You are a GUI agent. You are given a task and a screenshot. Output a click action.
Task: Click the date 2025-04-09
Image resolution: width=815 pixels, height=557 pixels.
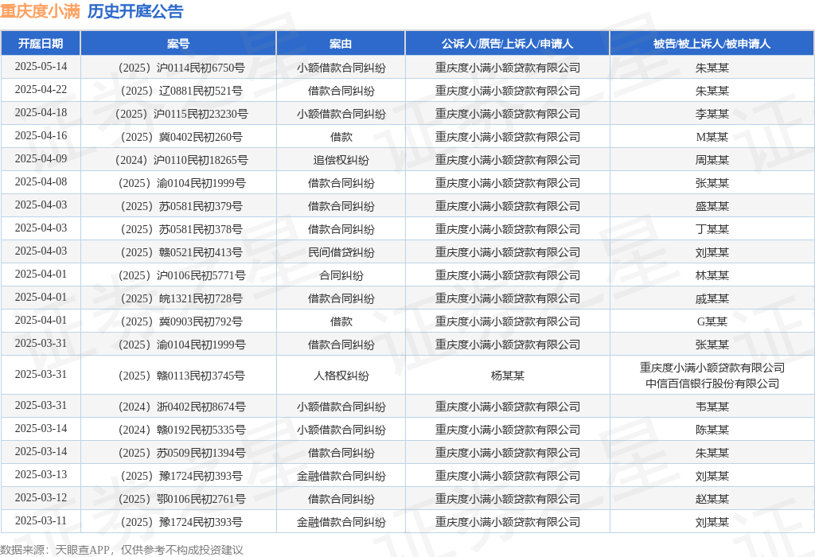click(x=41, y=158)
